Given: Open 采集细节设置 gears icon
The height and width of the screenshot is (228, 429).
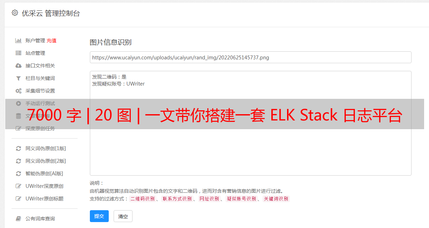Looking at the screenshot, I should click(x=19, y=91).
